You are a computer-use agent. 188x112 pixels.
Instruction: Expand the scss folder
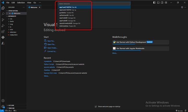(16, 29)
